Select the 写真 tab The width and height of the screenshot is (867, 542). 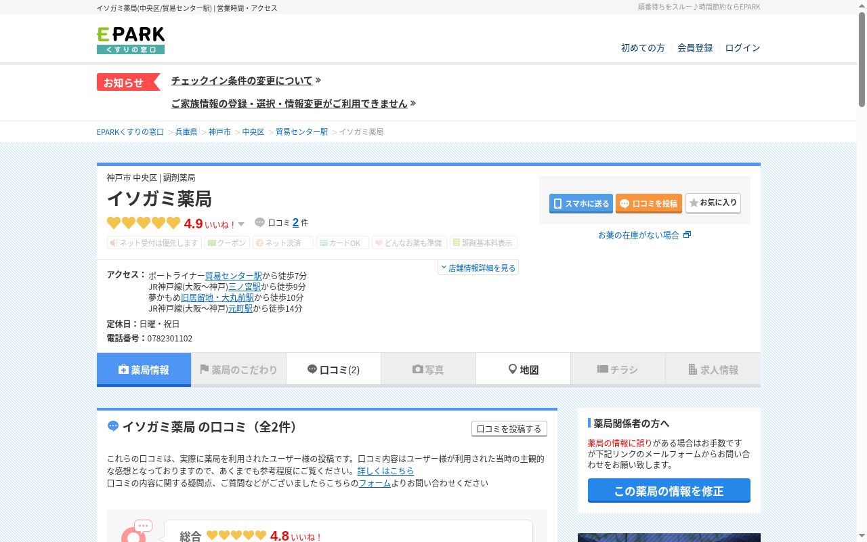point(428,370)
